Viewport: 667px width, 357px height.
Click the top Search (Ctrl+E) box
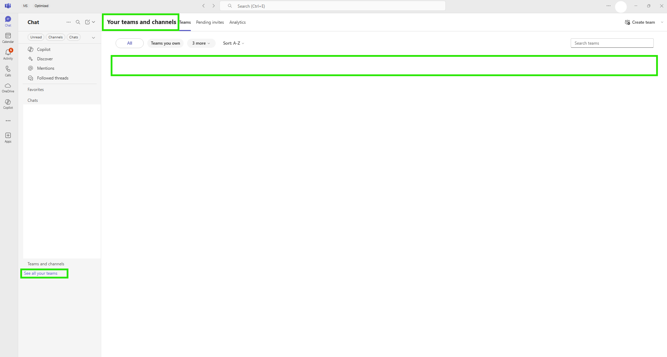coord(332,6)
